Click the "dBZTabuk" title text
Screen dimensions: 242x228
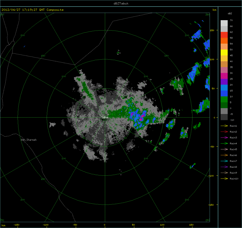coord(121,3)
